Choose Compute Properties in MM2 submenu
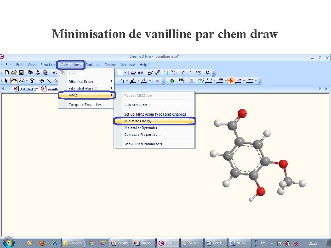Screen dimensions: 331x248 tap(154, 135)
